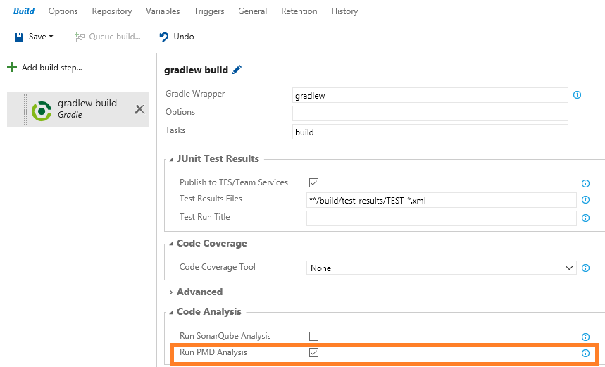Switch to the General tab
Screen dimensions: 605x367
(x=252, y=11)
